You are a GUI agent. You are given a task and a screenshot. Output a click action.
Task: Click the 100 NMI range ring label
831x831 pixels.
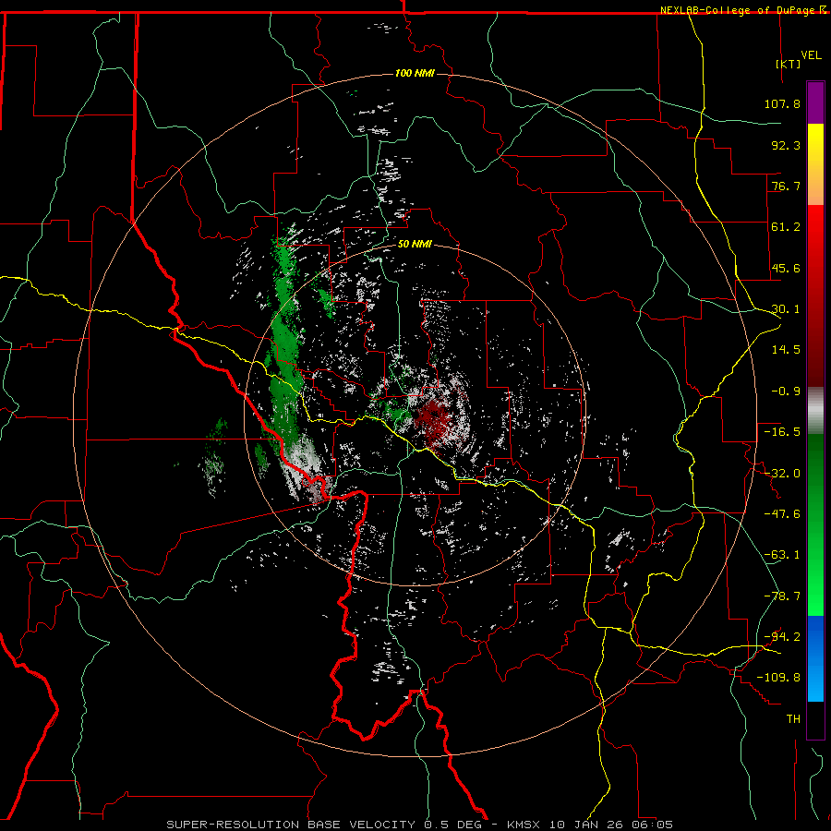[x=415, y=73]
